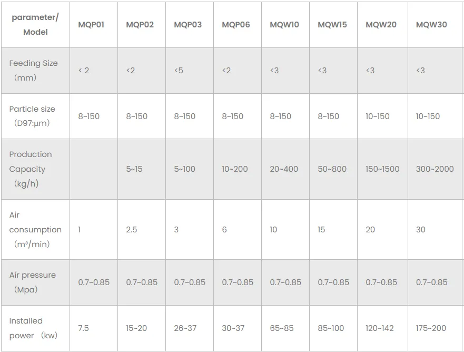The image size is (464, 352).
Task: Select the <5 feeding size cell
Action: 179,70
